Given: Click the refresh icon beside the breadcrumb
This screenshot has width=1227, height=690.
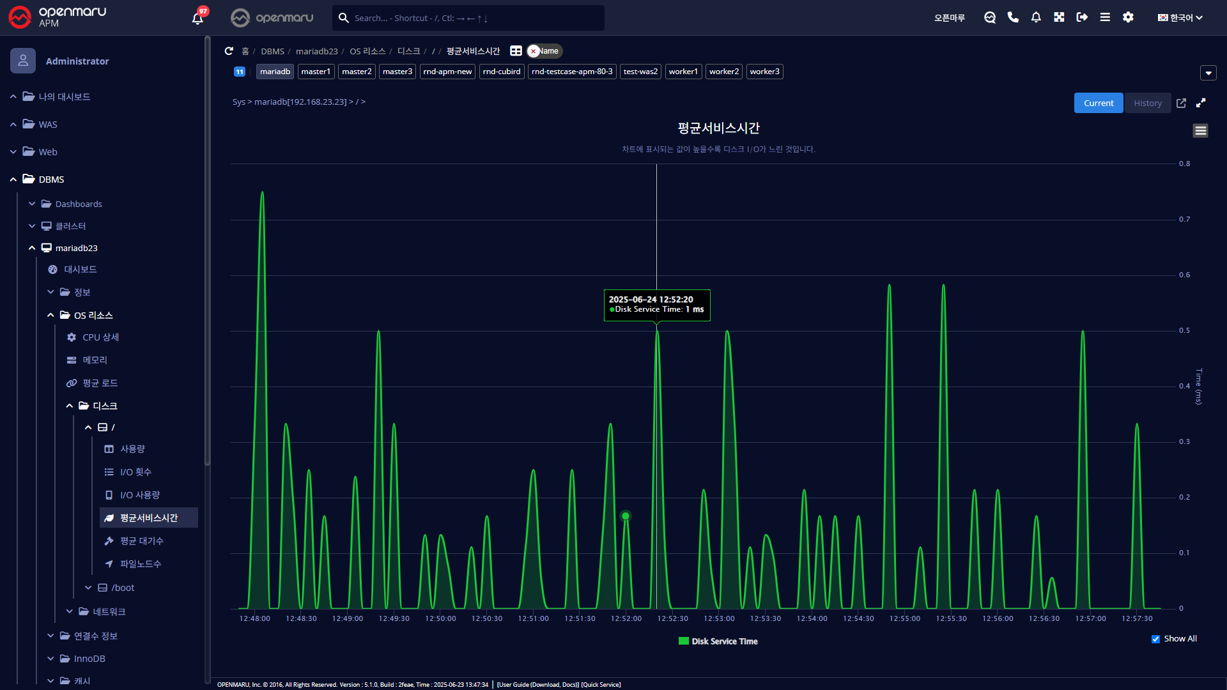Looking at the screenshot, I should tap(229, 51).
